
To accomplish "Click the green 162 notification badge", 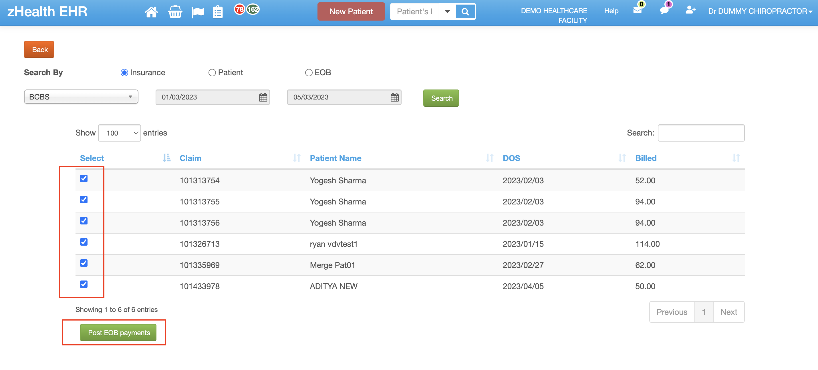I will (253, 9).
